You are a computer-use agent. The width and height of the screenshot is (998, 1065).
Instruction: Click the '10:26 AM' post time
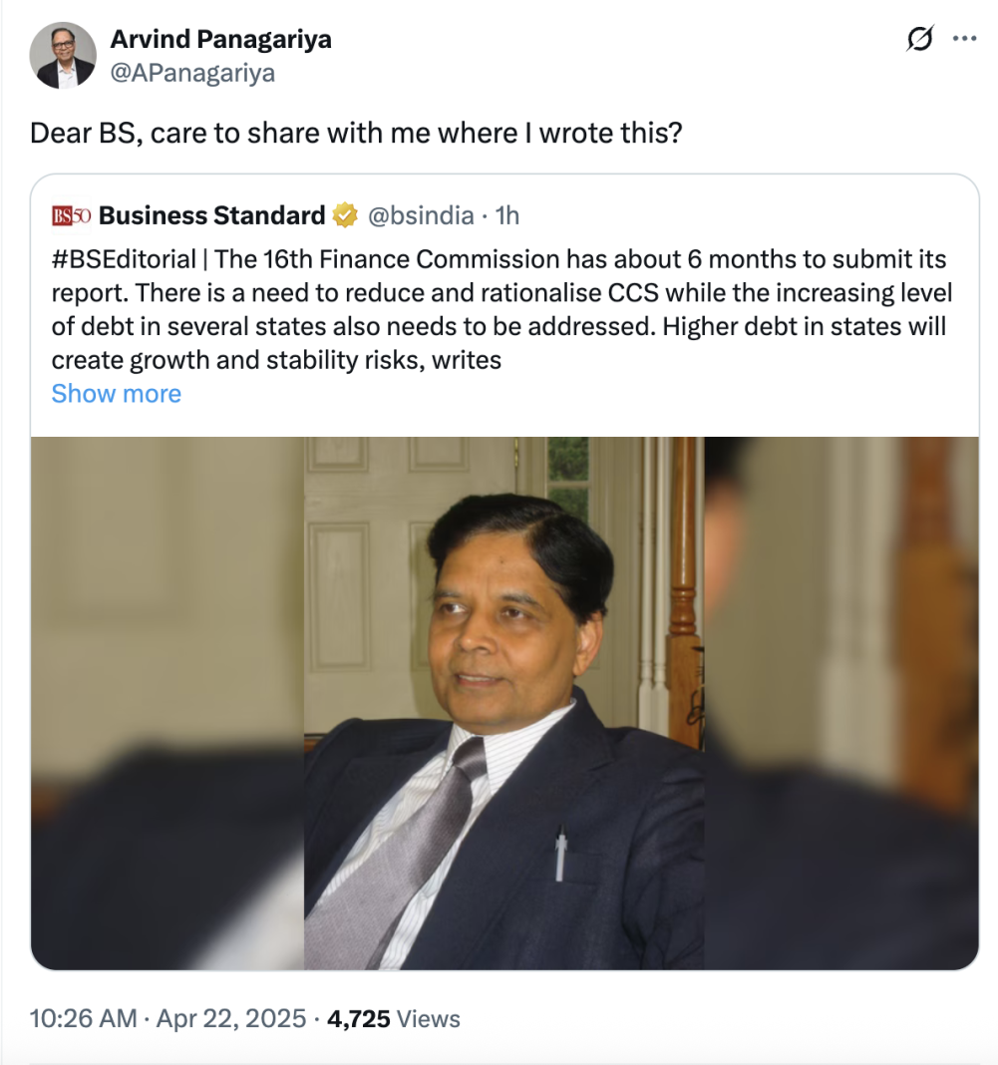pyautogui.click(x=83, y=1018)
